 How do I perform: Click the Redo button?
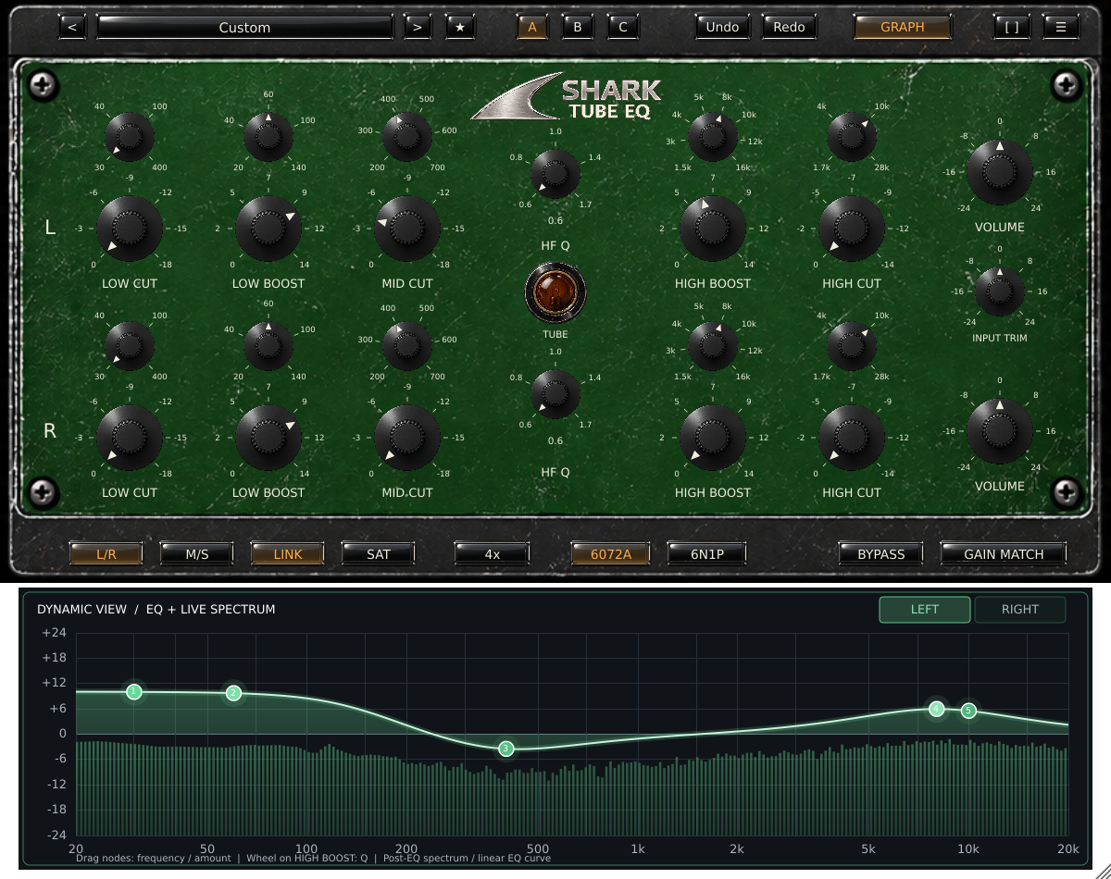click(x=789, y=27)
